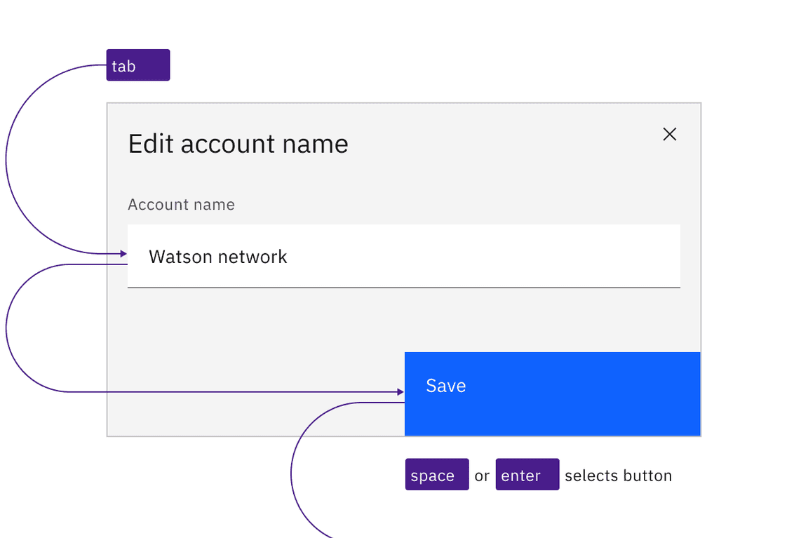Click the blue Save button label text
Screen dimensions: 808x538
(x=445, y=386)
